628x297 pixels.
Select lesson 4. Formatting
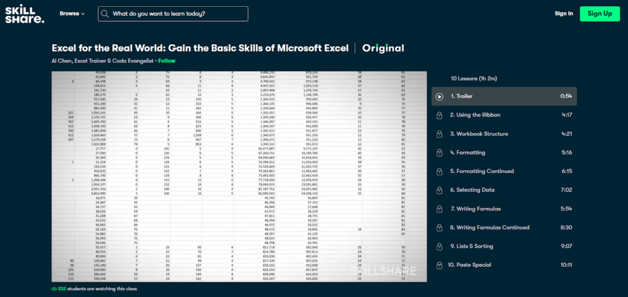coord(504,153)
